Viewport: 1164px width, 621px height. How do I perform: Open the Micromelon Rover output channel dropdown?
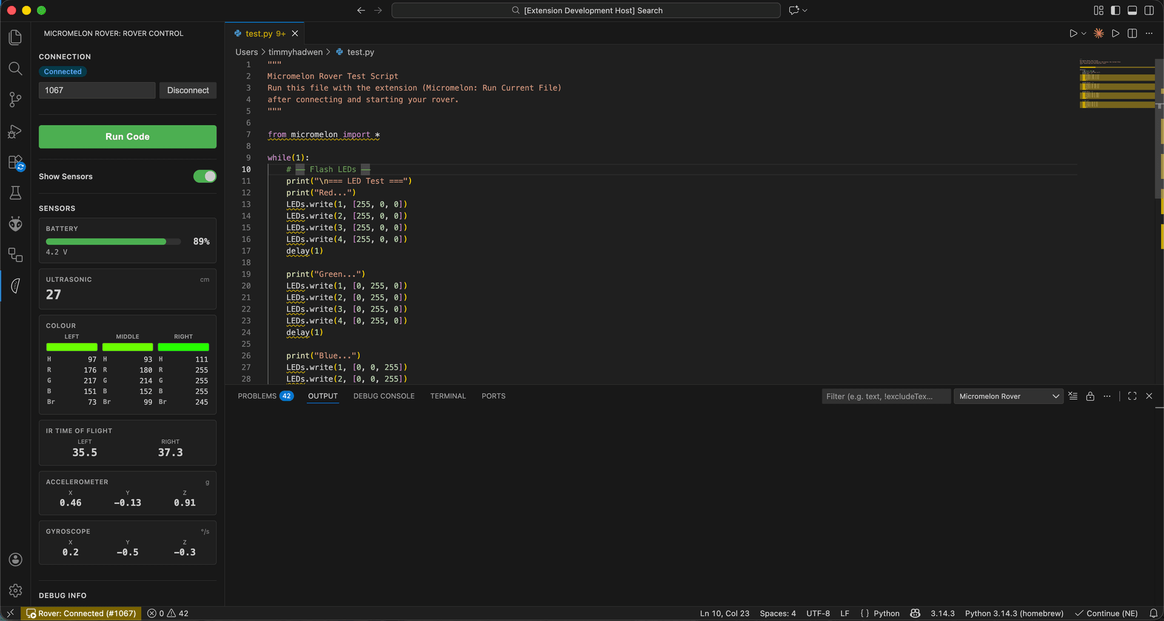click(x=1008, y=396)
